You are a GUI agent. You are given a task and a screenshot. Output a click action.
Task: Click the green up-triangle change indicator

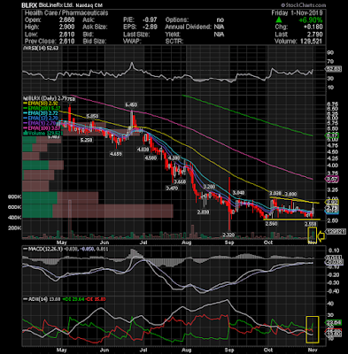tap(279, 20)
